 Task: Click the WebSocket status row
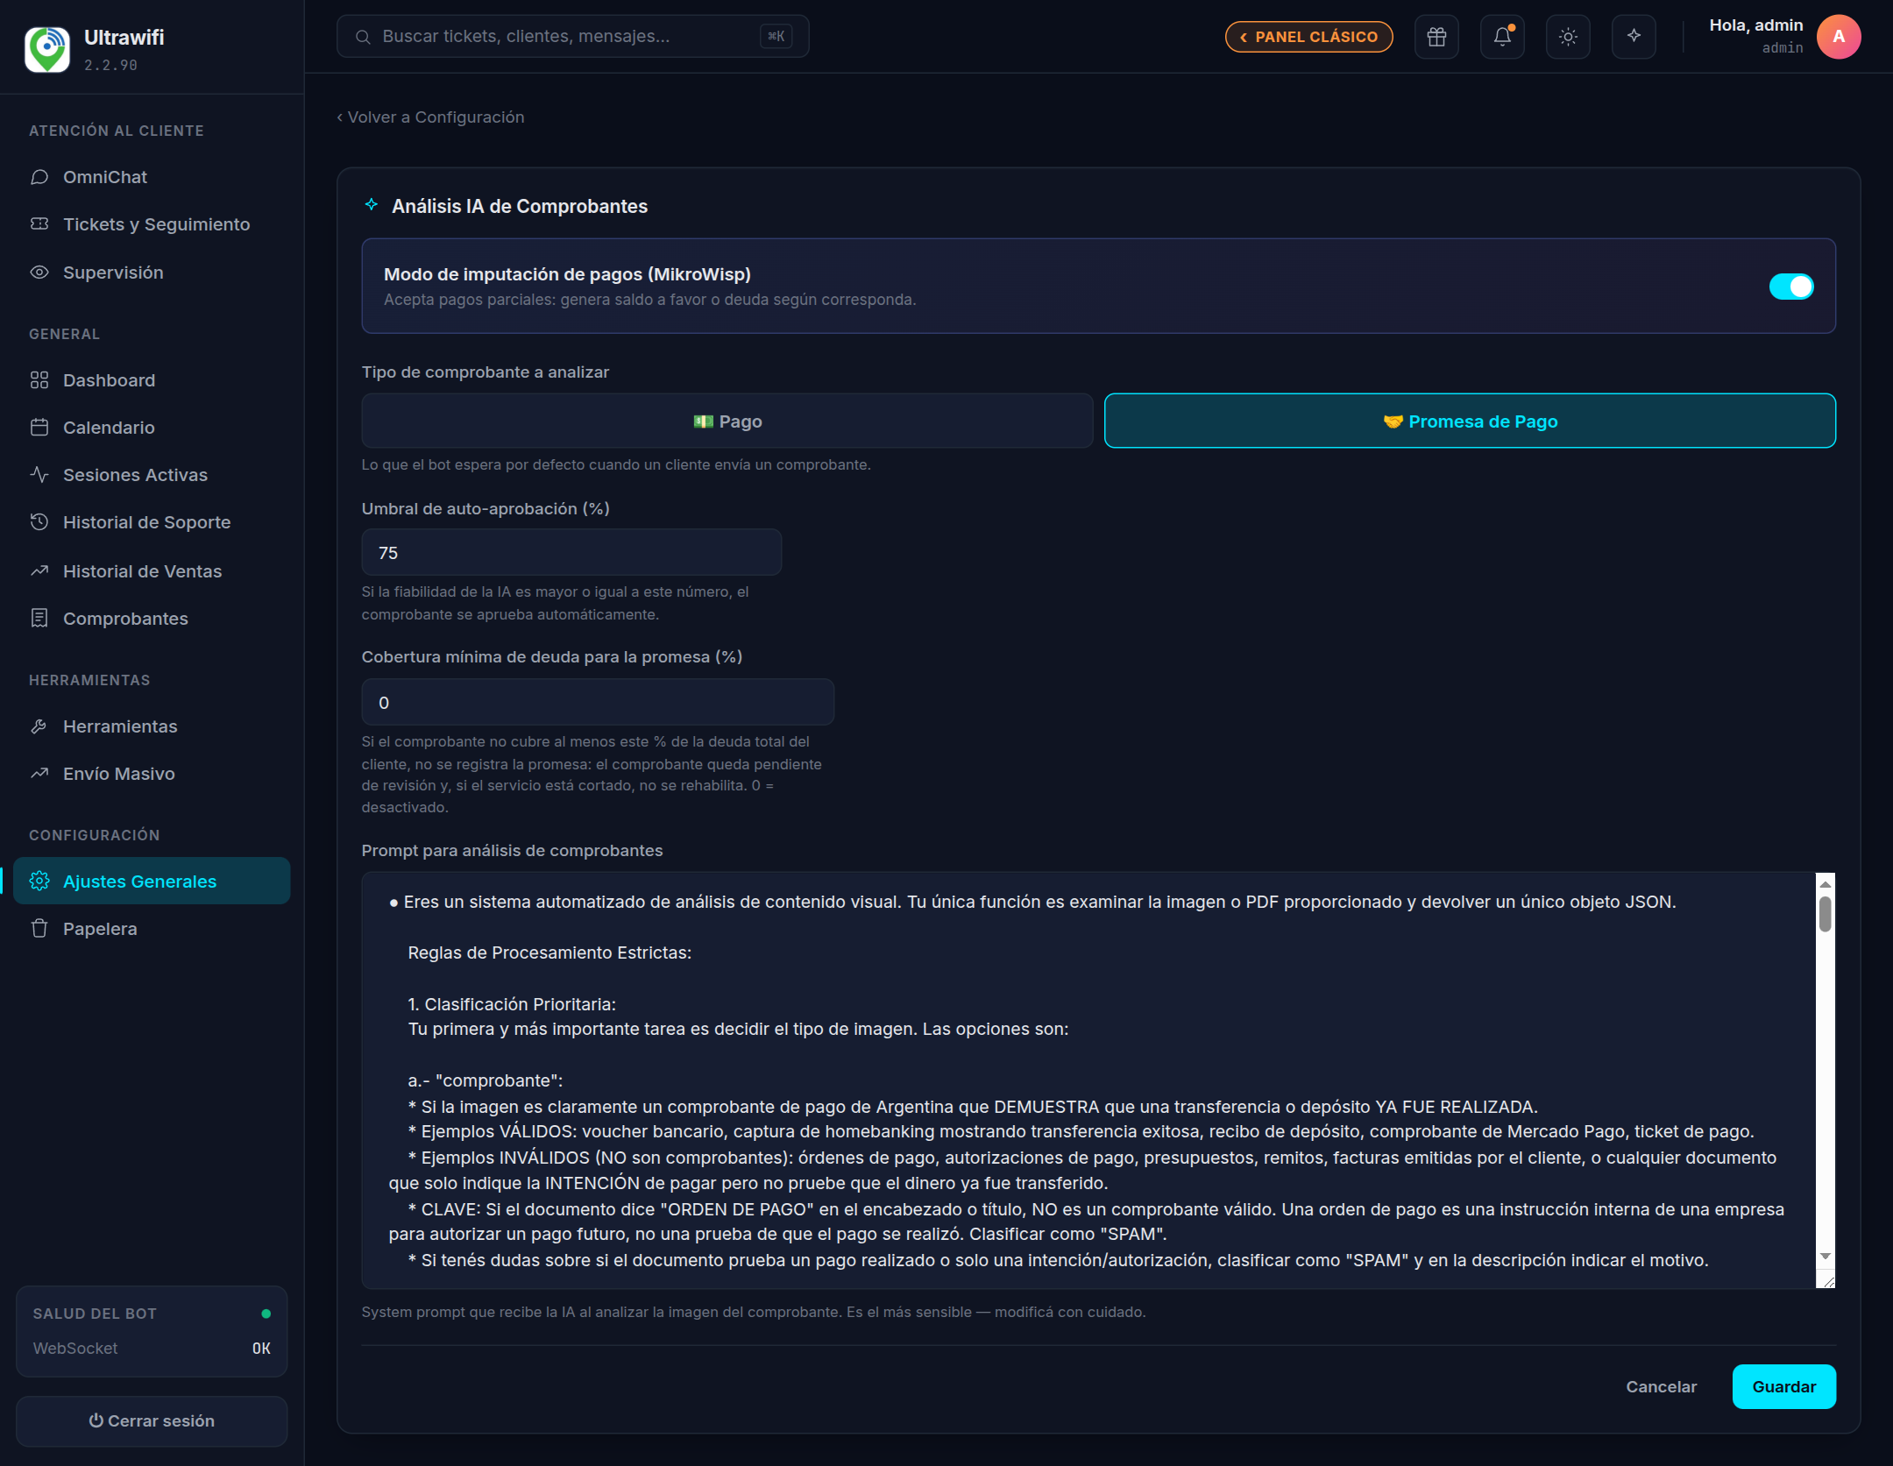pos(152,1349)
